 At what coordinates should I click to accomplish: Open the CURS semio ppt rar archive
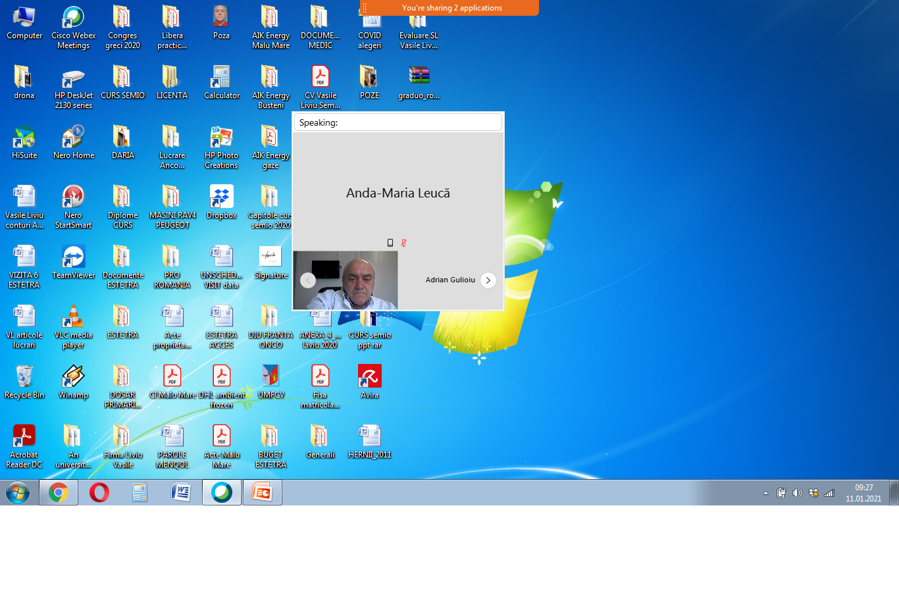pos(370,331)
